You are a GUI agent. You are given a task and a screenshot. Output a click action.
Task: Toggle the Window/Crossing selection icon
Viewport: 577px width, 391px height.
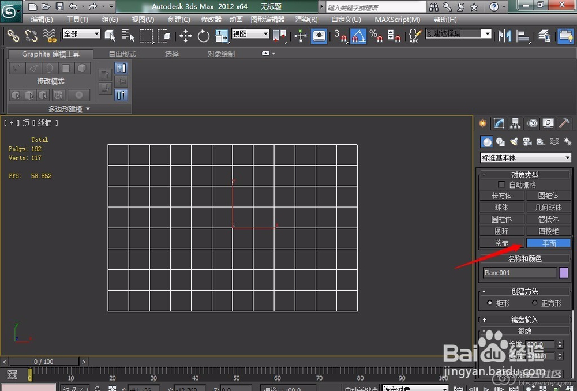(164, 36)
